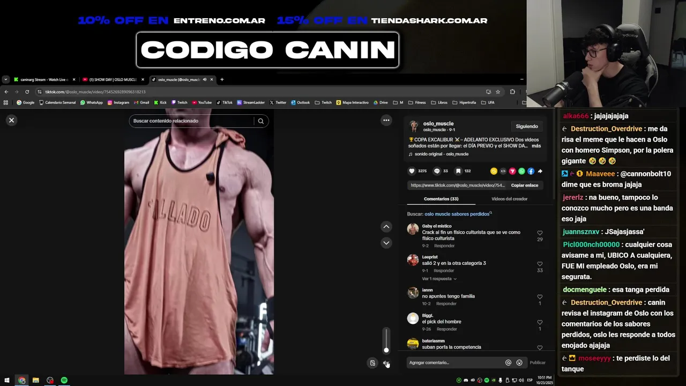This screenshot has width=686, height=386.
Task: Open Spotify from the taskbar
Action: click(x=64, y=380)
